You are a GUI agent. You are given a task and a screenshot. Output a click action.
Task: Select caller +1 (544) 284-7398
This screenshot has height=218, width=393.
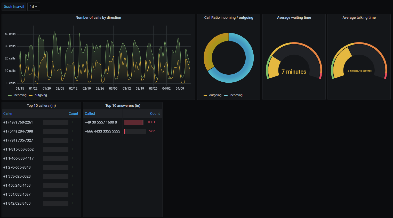coord(18,131)
